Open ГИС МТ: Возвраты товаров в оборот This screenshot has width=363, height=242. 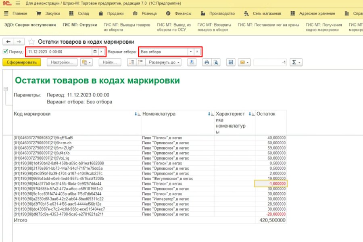[x=214, y=27]
